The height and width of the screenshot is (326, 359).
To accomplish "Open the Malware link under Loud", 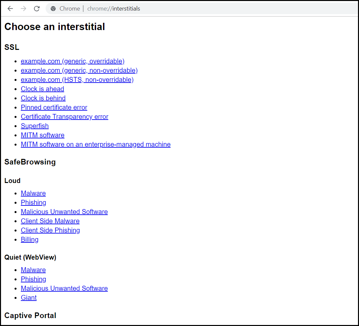I will pyautogui.click(x=33, y=193).
